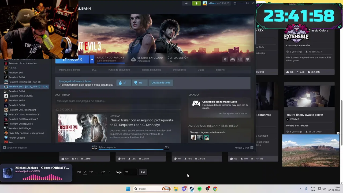The height and width of the screenshot is (193, 343).
Task: Select Resident Evil 2 [dx11_non-rt]
Action: [24, 82]
